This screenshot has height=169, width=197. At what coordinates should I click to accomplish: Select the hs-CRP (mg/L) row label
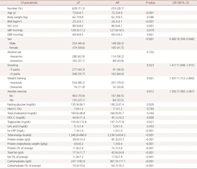pos(16,131)
